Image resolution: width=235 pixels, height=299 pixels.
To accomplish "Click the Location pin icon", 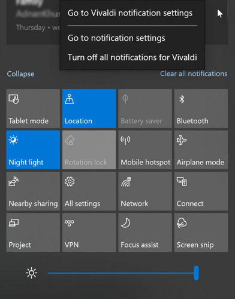I will (70, 99).
